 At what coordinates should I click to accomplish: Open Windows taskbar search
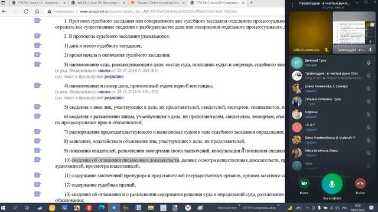coord(15,208)
